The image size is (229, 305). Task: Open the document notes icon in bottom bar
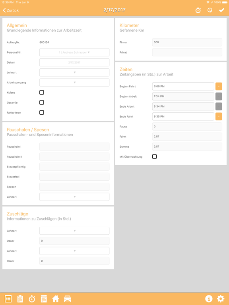click(x=44, y=299)
